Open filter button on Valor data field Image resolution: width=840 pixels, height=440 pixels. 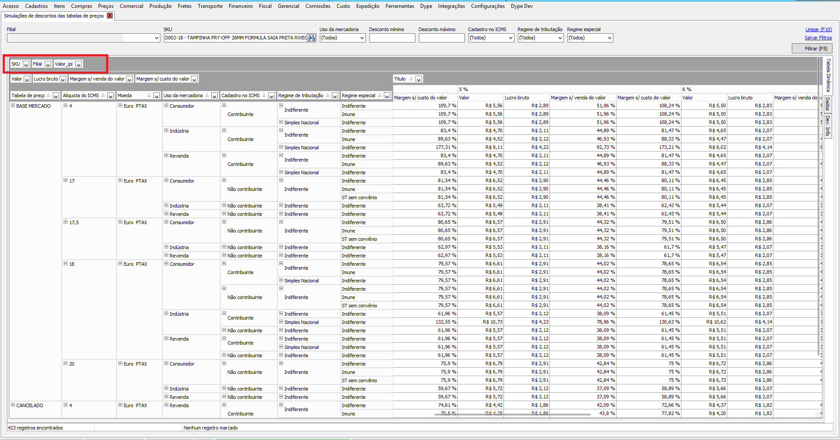click(x=27, y=79)
